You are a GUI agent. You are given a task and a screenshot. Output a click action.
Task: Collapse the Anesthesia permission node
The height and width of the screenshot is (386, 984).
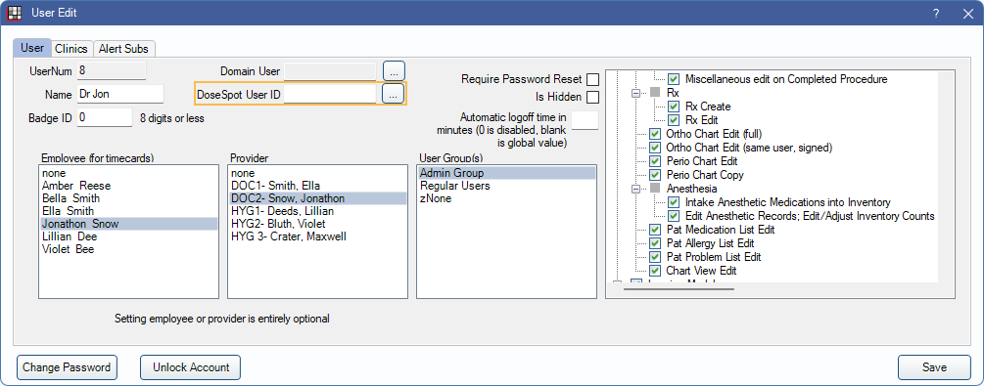coord(635,189)
